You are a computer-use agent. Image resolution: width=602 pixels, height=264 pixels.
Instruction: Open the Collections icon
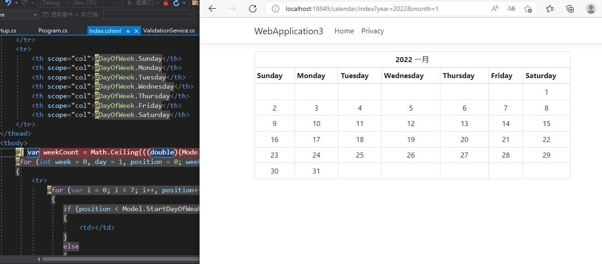(x=570, y=9)
